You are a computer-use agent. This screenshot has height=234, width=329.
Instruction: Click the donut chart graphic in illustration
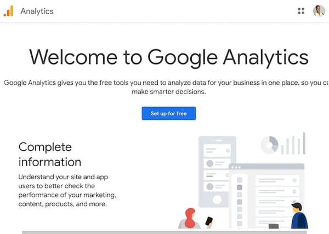269,145
